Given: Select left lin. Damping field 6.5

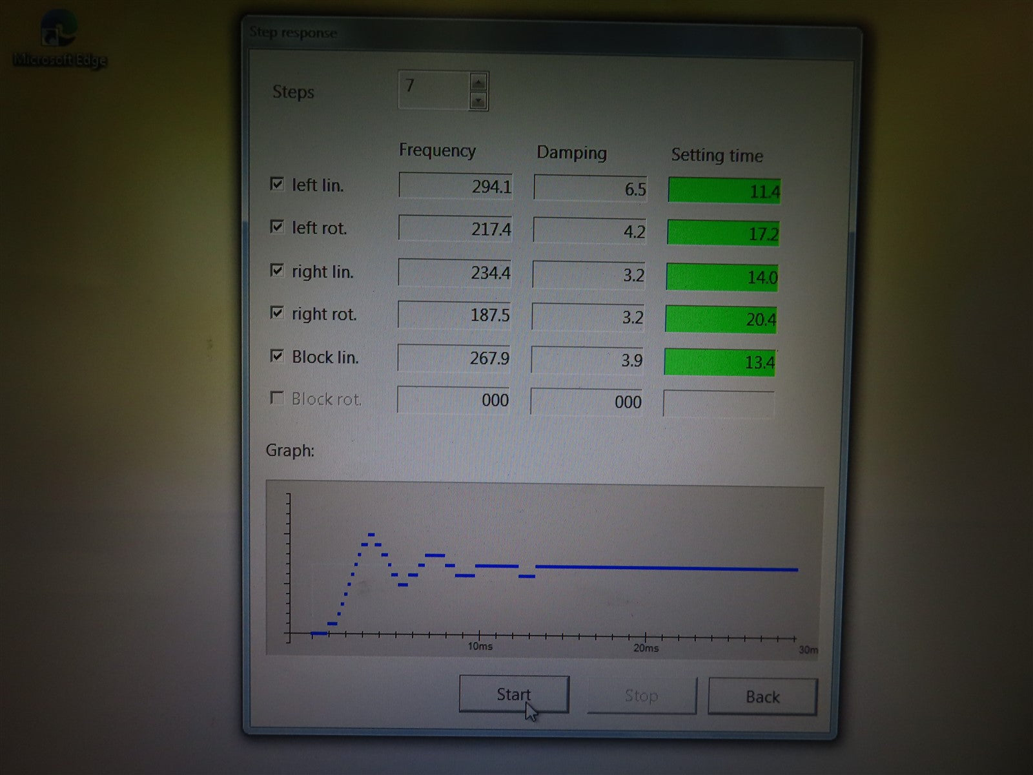Looking at the screenshot, I should 589,189.
